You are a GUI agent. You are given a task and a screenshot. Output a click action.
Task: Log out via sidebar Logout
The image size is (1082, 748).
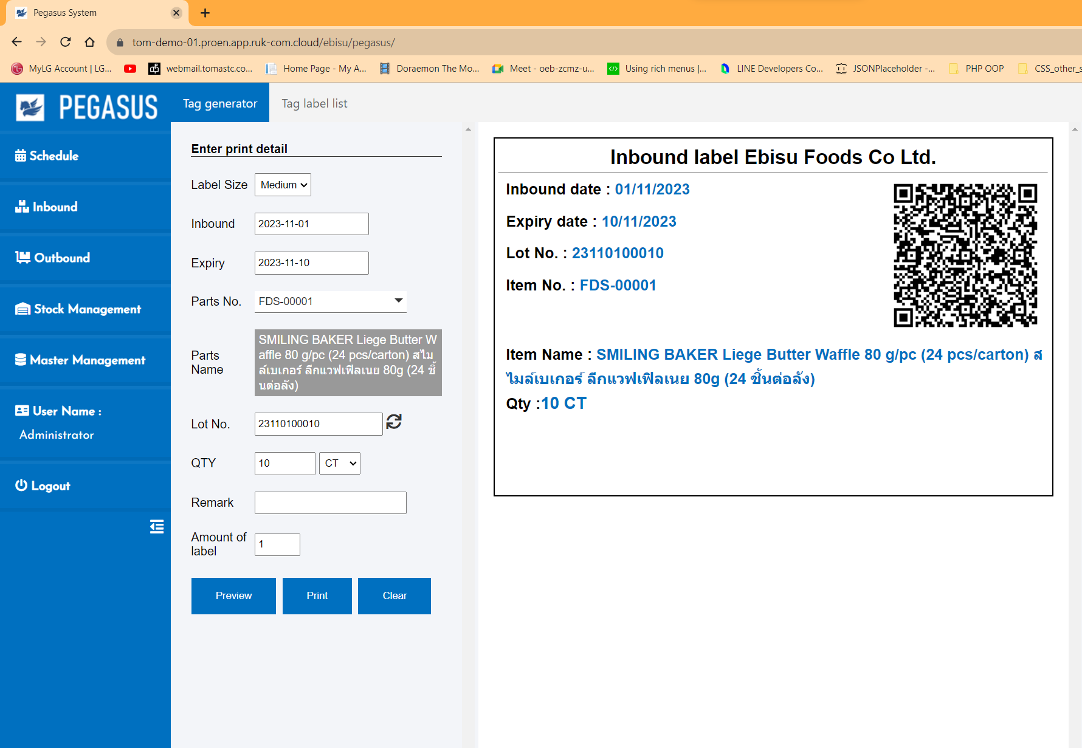click(43, 486)
